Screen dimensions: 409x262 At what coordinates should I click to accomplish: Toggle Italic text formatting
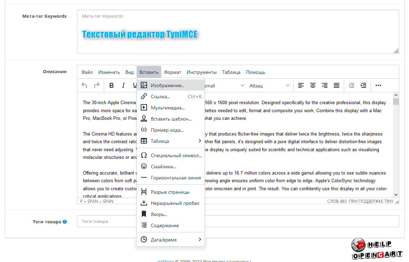123,85
